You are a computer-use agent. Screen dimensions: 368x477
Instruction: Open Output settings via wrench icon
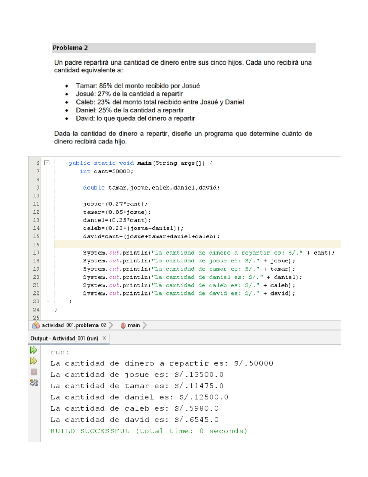point(34,382)
